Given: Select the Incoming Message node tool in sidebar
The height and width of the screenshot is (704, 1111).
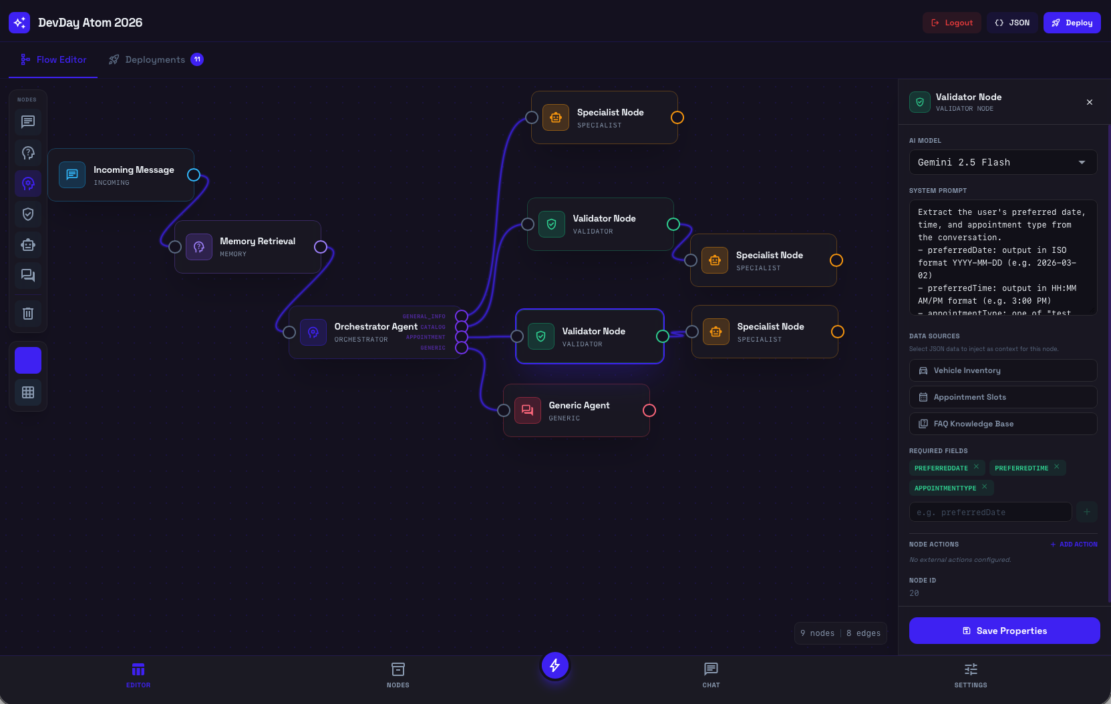Looking at the screenshot, I should pos(28,122).
